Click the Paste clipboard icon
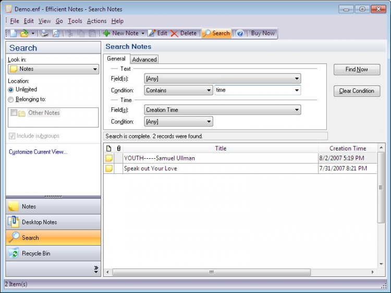Image resolution: width=391 pixels, height=293 pixels. click(92, 33)
